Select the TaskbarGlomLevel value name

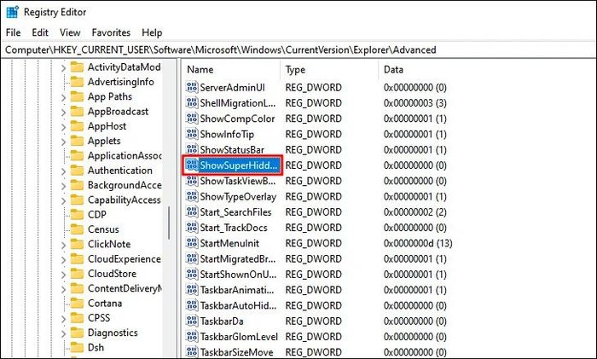click(239, 337)
